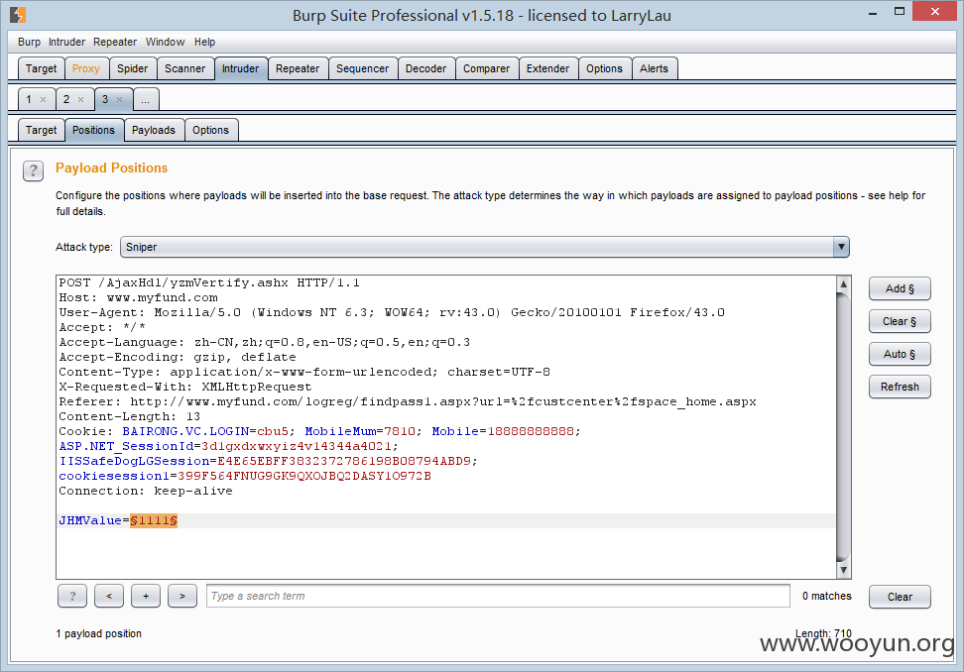Click the IISSafeDogLGSession cookie line
Viewport: 964px width, 672px height.
268,461
